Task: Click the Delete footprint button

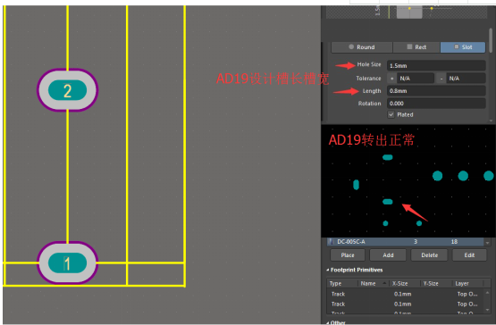Action: 429,255
